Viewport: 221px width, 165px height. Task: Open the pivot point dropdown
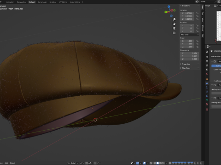point(82,163)
